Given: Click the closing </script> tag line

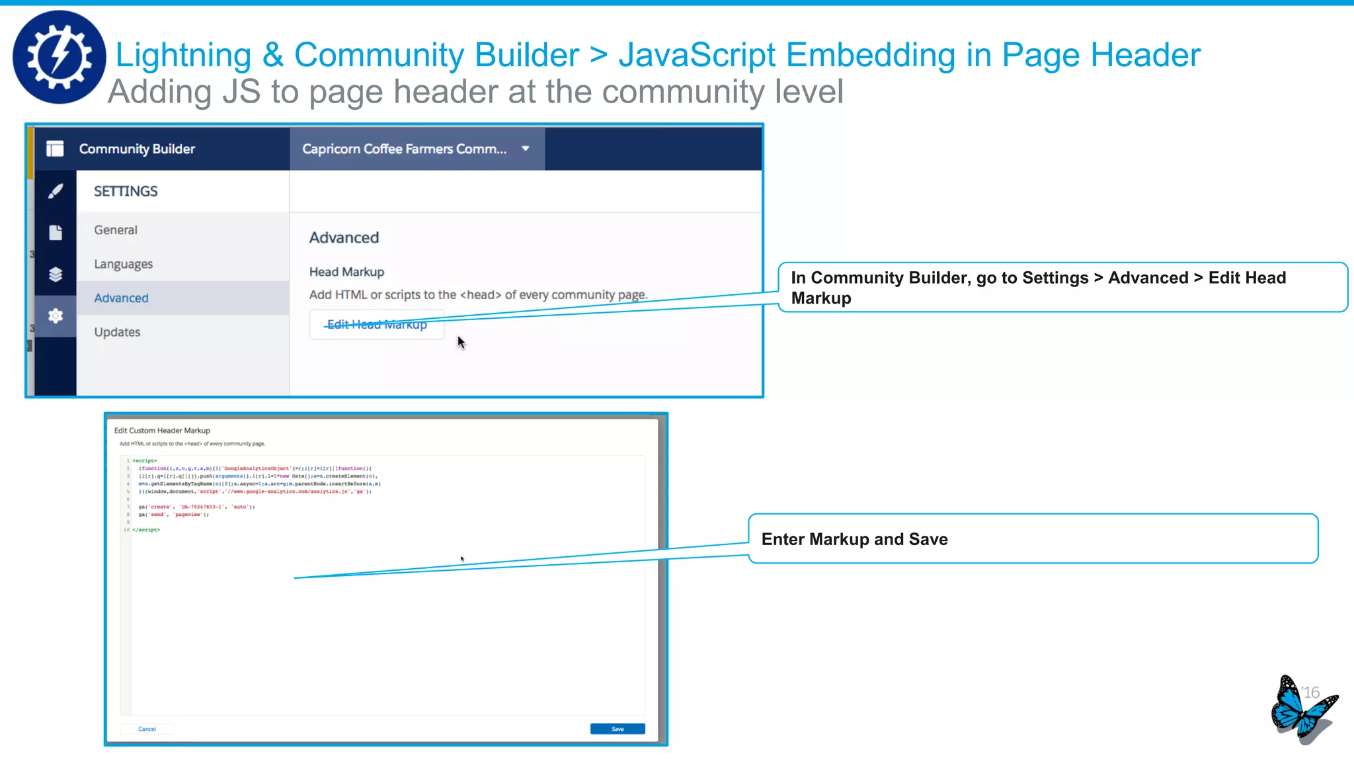Looking at the screenshot, I should click(146, 530).
